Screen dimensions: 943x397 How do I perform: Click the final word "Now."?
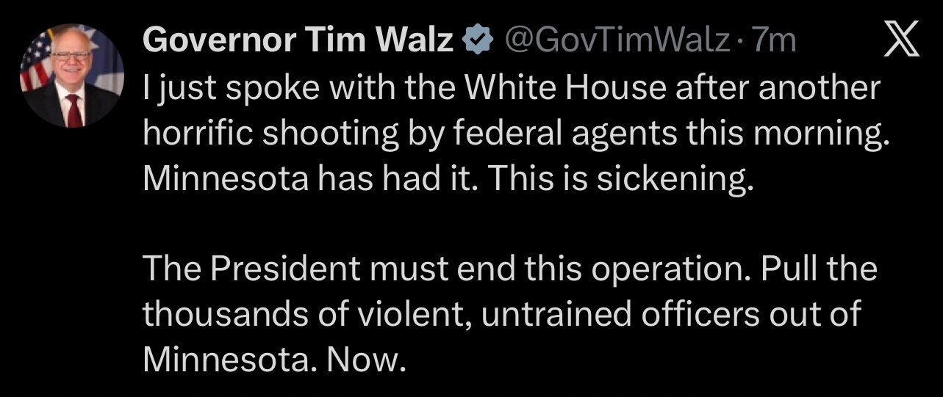click(365, 360)
